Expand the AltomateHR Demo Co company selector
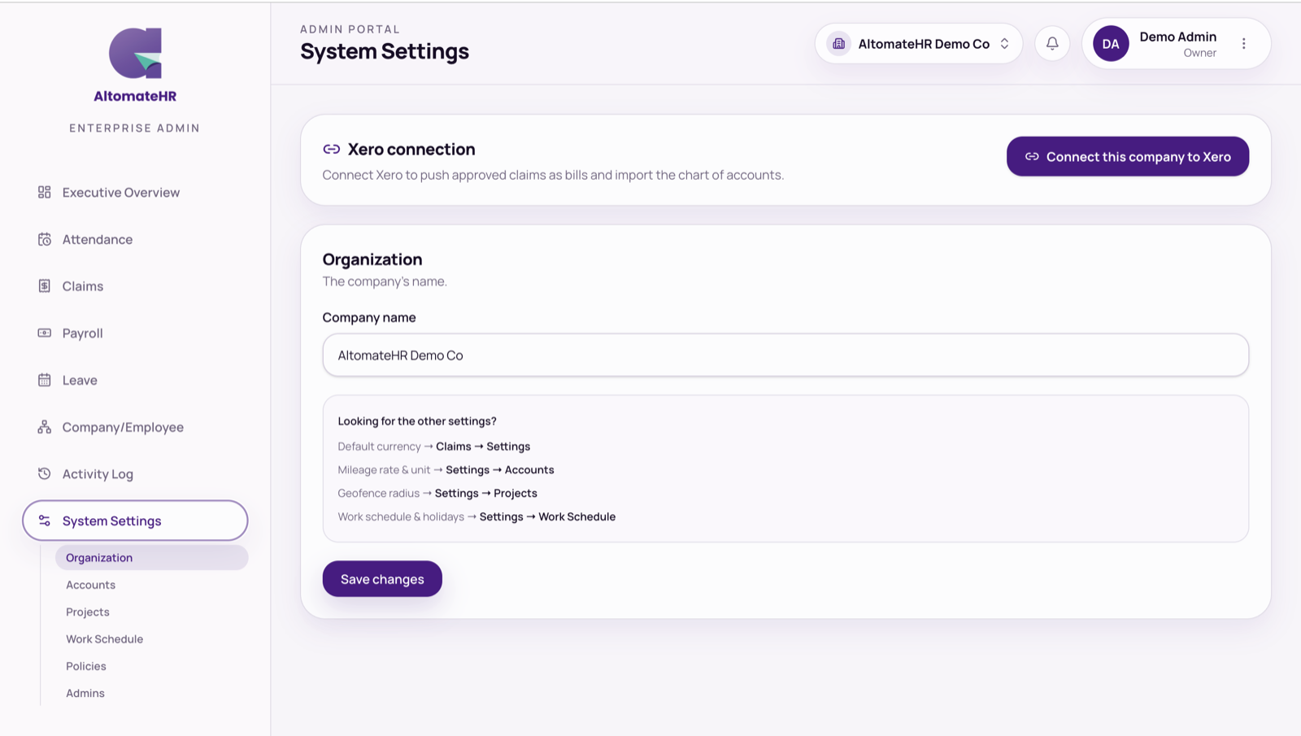 [x=919, y=44]
